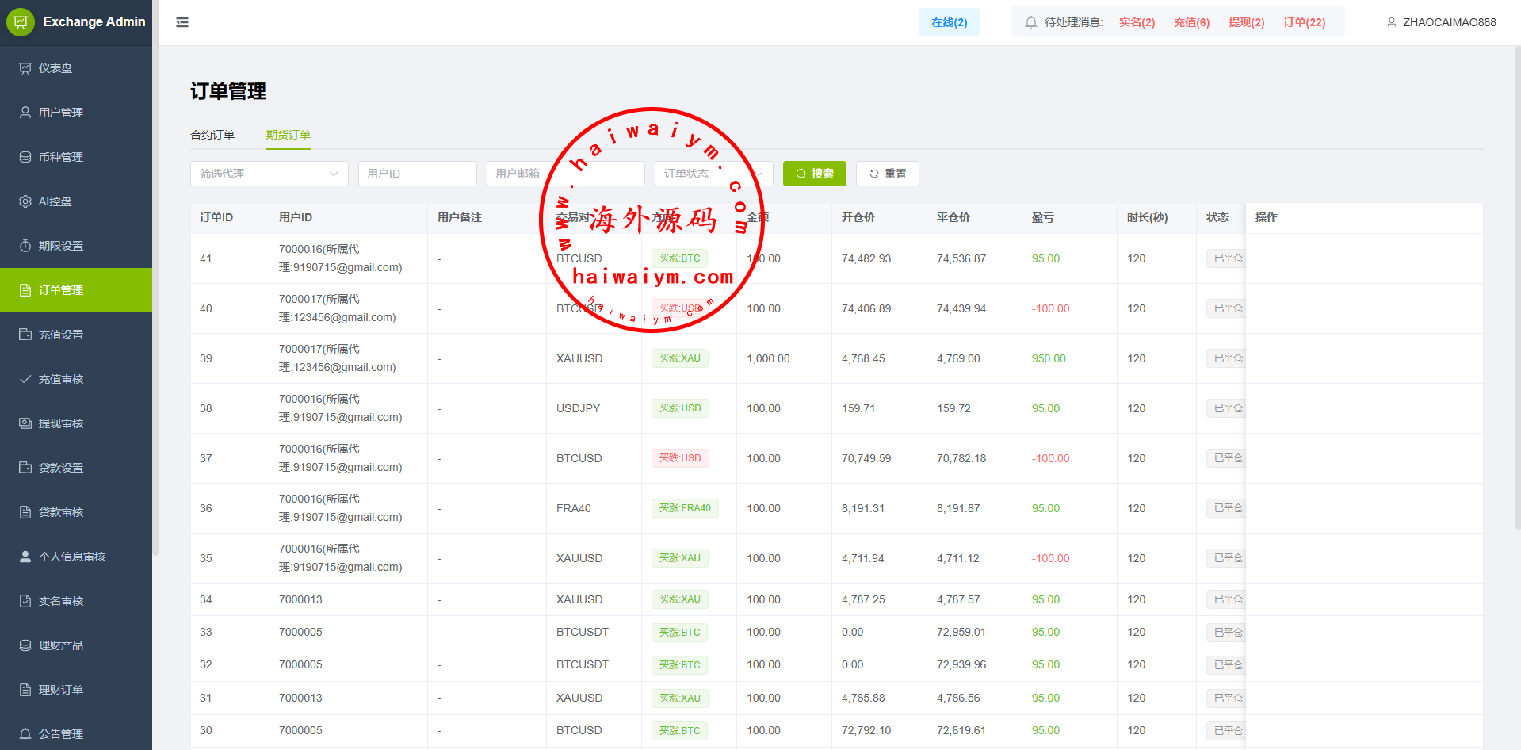This screenshot has height=750, width=1521.
Task: Expand the 筛选代理 dropdown
Action: click(x=269, y=174)
